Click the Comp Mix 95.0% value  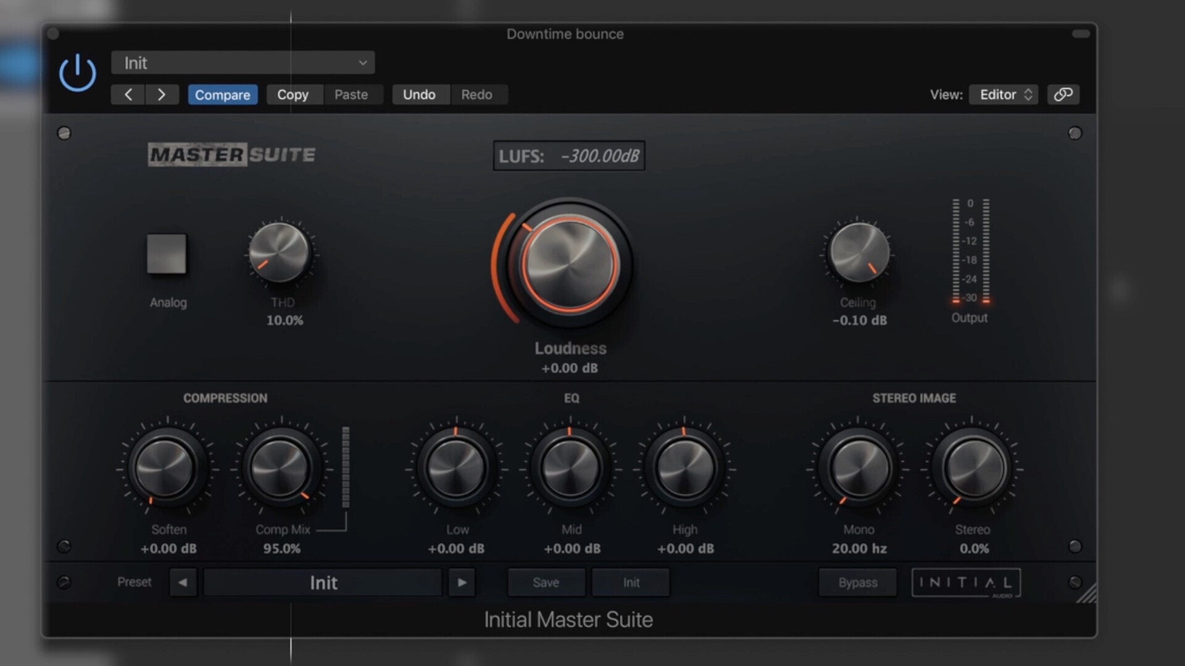click(x=282, y=549)
